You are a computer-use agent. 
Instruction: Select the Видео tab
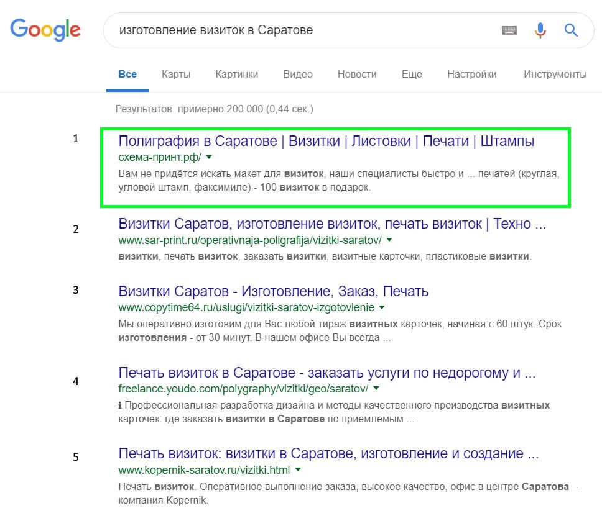[x=298, y=74]
